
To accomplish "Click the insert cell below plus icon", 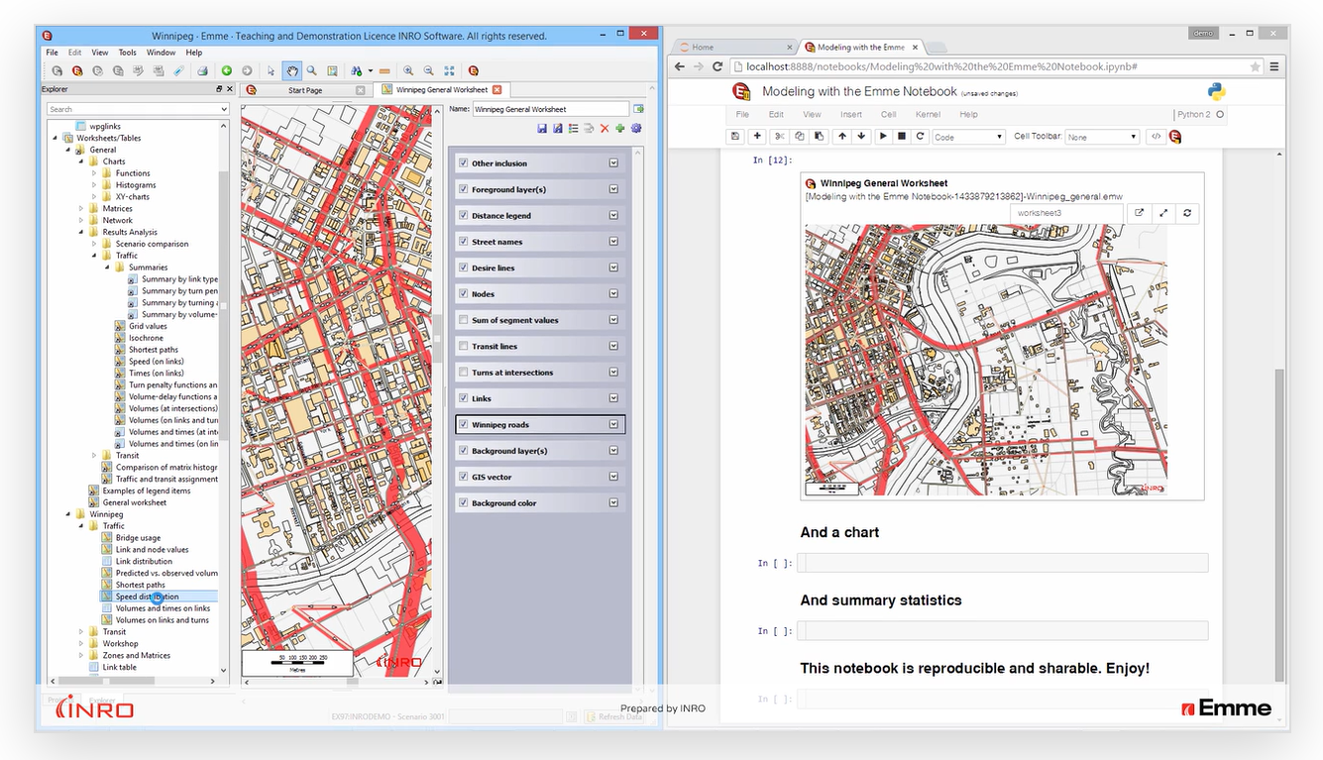I will (757, 137).
